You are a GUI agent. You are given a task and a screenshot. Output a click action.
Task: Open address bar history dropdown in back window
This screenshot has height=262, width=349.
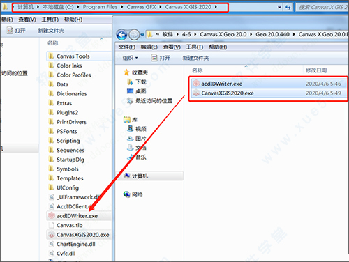point(279,8)
